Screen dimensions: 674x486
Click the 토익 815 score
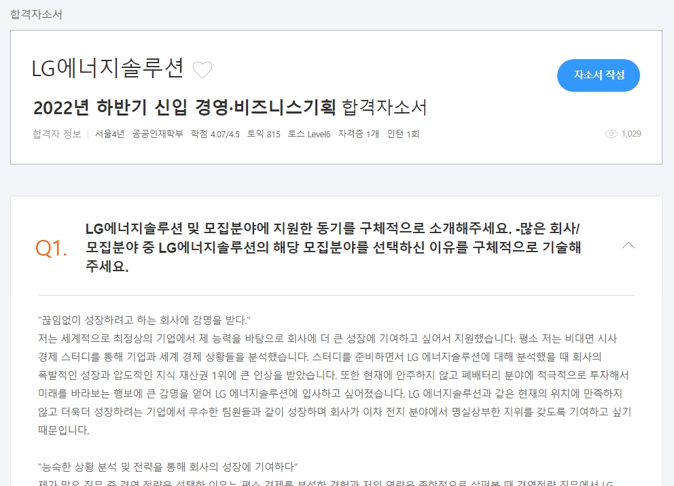coord(264,134)
